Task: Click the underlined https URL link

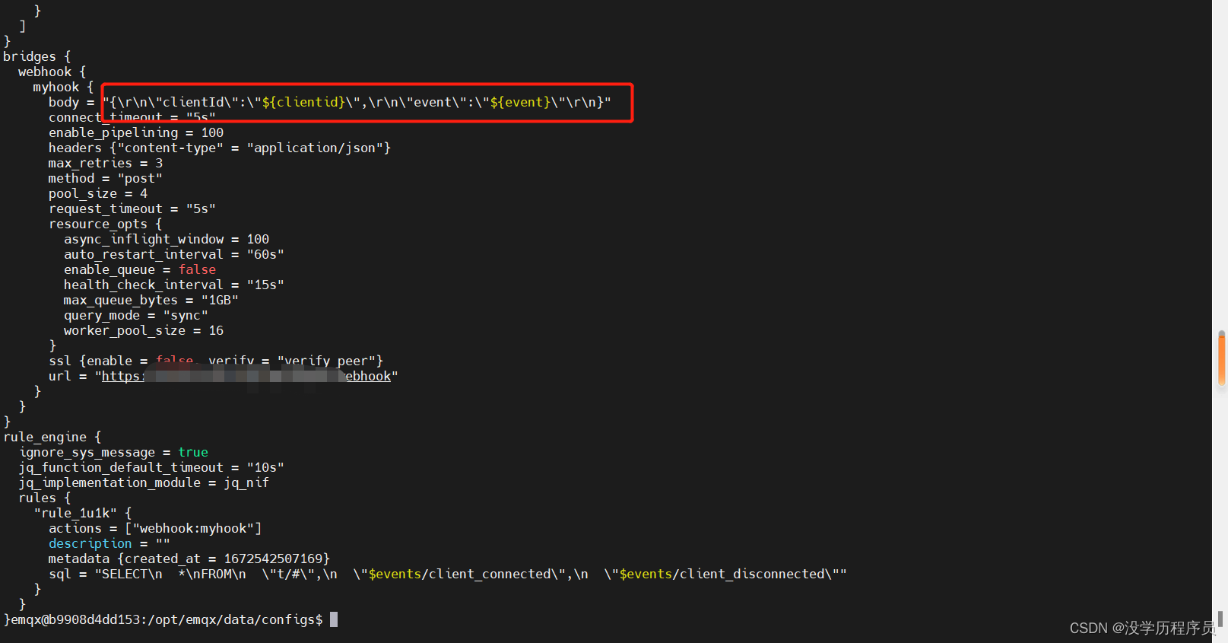Action: click(x=246, y=376)
